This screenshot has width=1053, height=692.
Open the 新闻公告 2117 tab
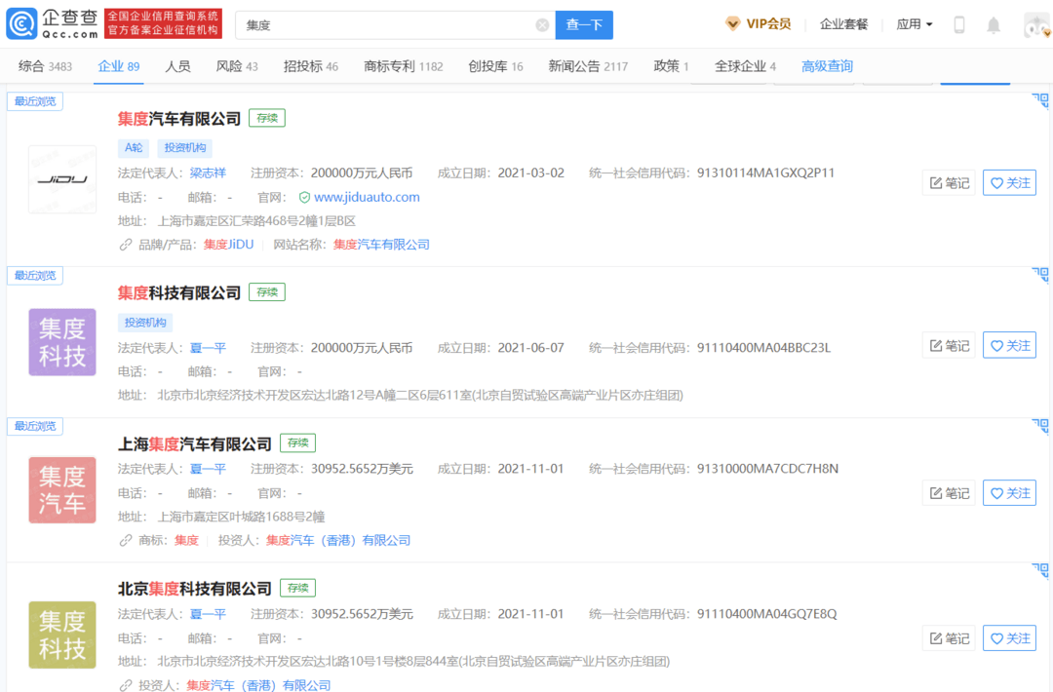click(x=588, y=66)
